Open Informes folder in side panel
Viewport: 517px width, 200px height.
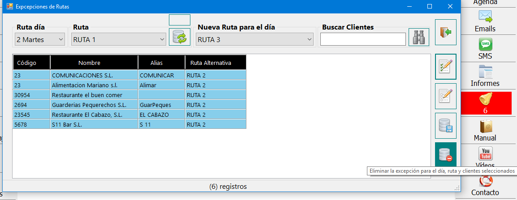click(485, 76)
